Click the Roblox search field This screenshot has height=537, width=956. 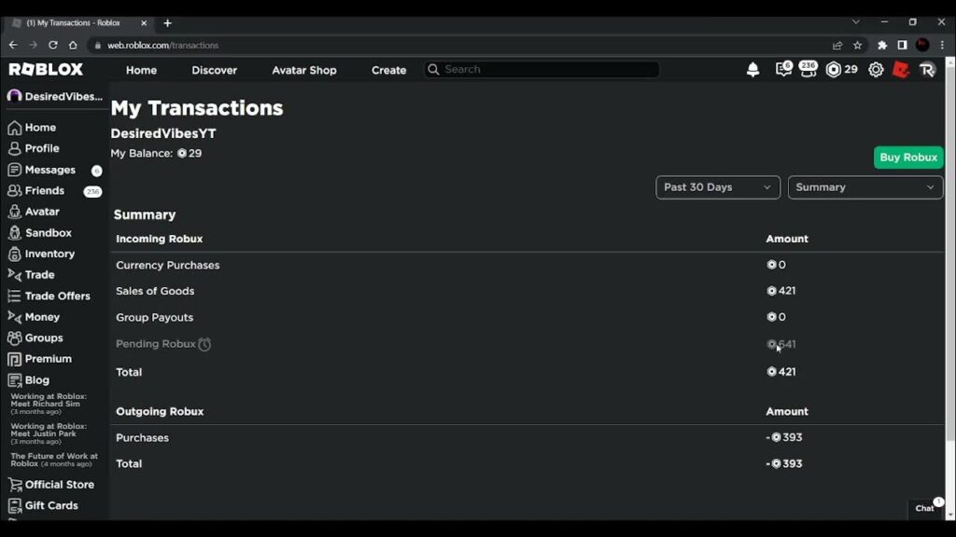541,69
